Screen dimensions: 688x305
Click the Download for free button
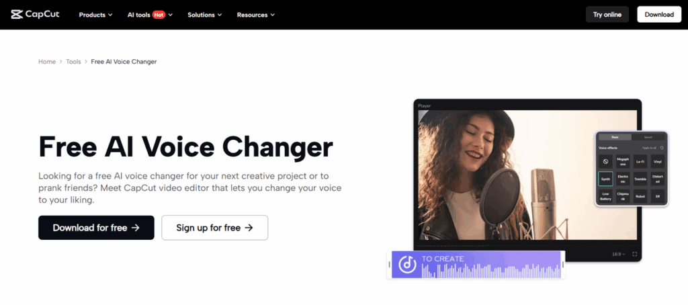click(96, 227)
